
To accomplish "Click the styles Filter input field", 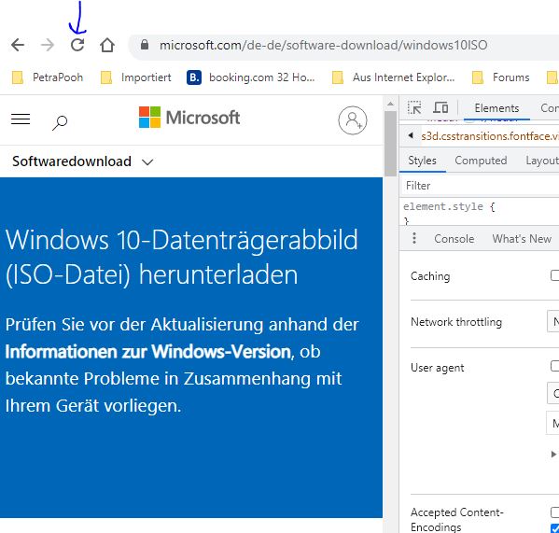I will tap(479, 186).
